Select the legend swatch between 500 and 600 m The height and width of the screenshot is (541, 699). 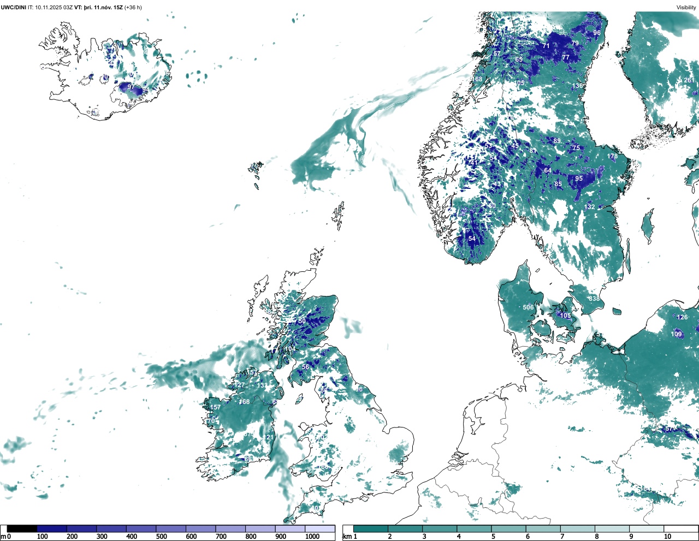tap(171, 528)
